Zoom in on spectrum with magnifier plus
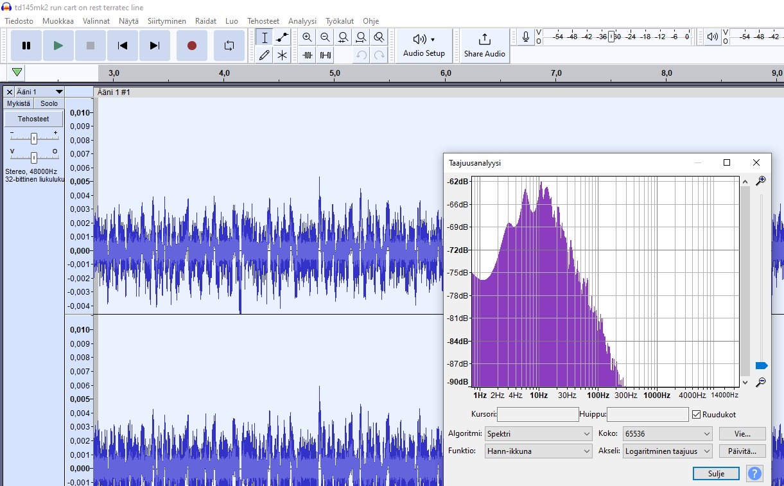 click(x=761, y=181)
